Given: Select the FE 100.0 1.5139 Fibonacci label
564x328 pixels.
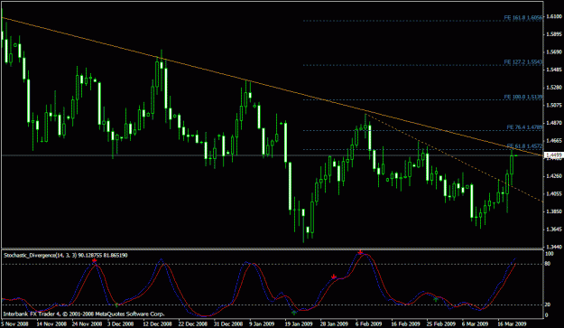Looking at the screenshot, I should pyautogui.click(x=523, y=97).
